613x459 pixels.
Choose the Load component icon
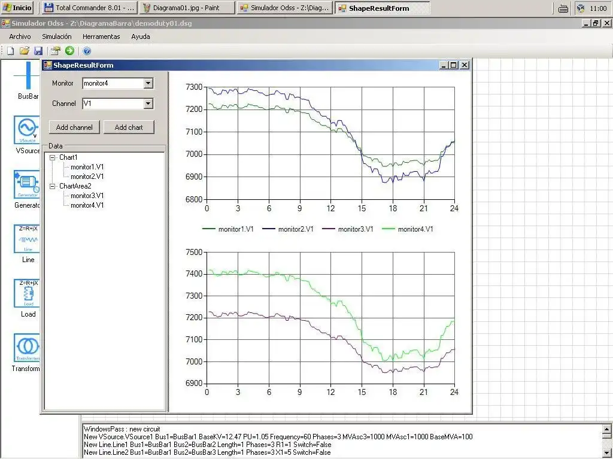coord(28,293)
